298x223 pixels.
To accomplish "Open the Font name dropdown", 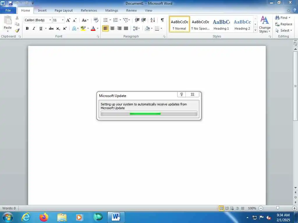I will tap(50, 20).
